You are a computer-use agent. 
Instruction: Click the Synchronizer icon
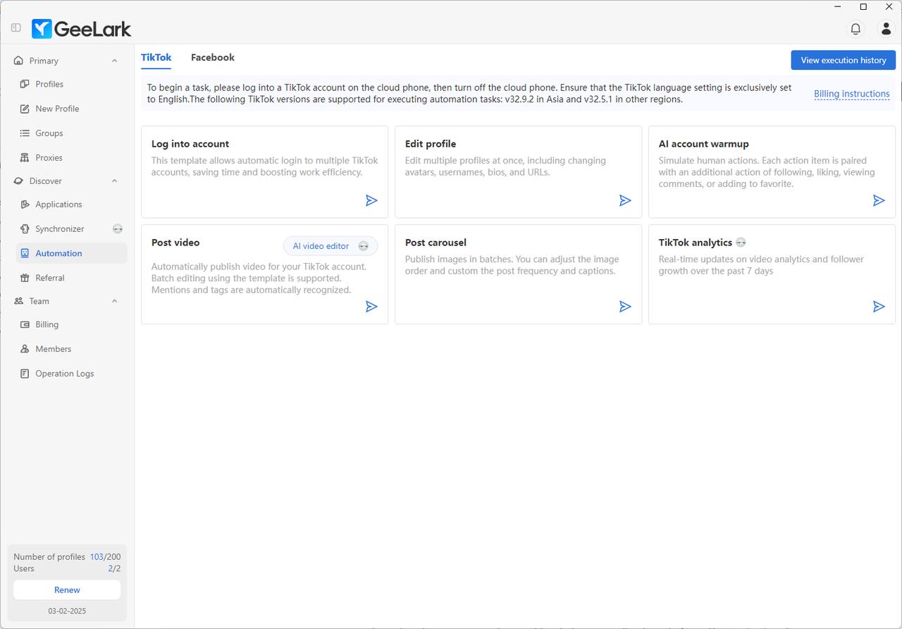pos(25,229)
